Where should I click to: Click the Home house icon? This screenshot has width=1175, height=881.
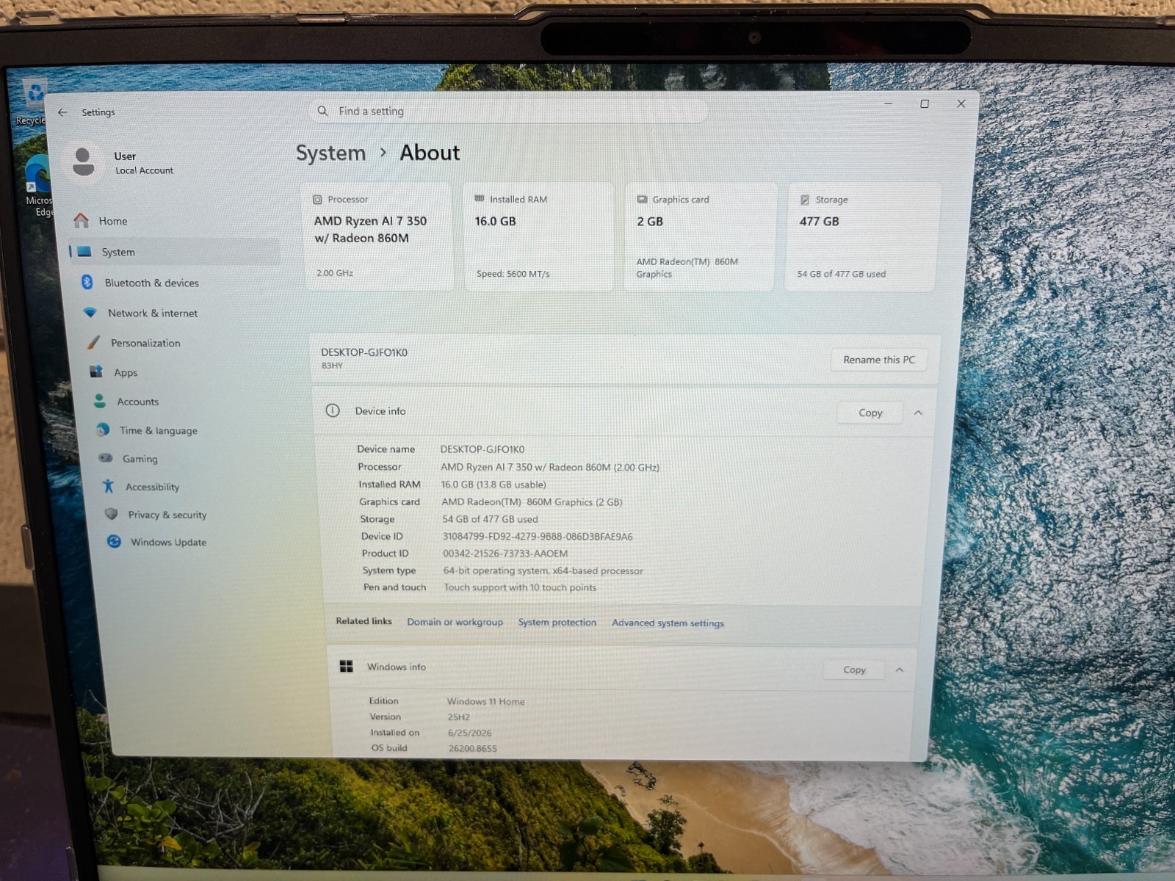click(x=82, y=220)
